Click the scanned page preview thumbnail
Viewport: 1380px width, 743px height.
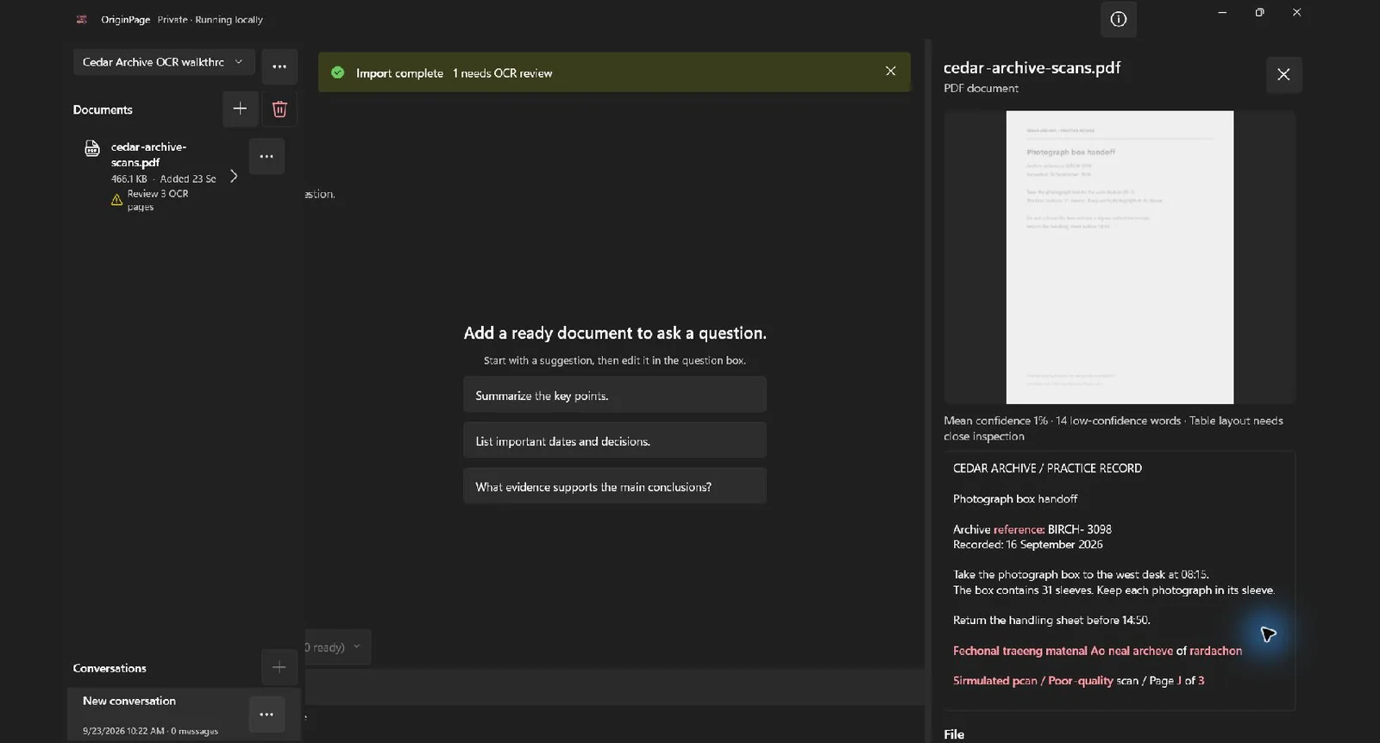tap(1120, 257)
